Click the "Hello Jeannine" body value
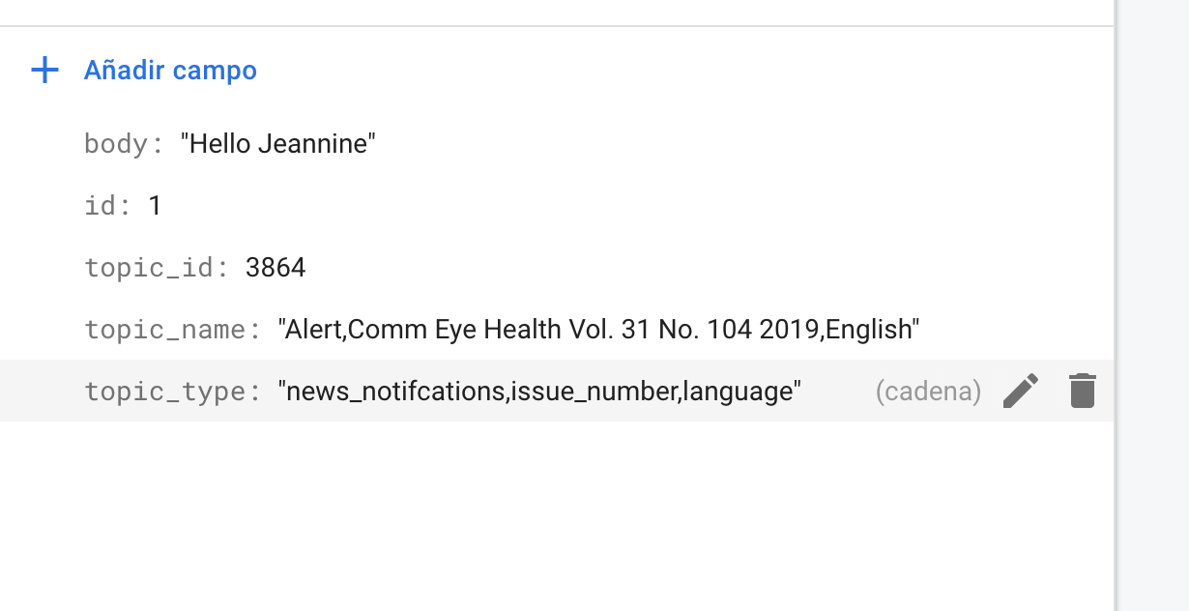This screenshot has height=611, width=1189. (278, 144)
